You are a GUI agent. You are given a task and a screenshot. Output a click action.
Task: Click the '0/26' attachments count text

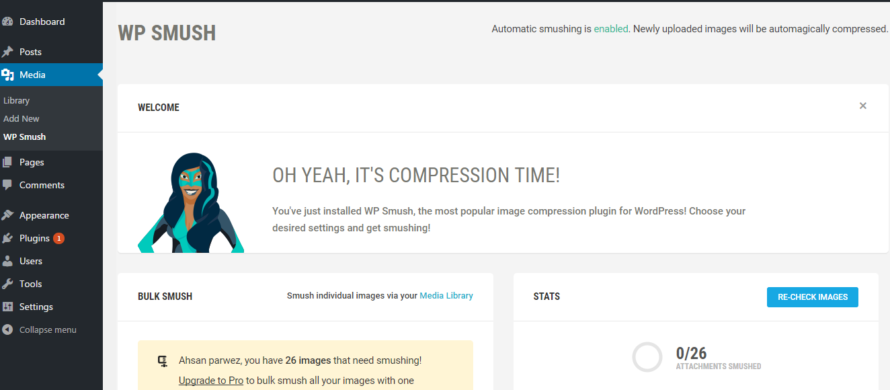[691, 353]
